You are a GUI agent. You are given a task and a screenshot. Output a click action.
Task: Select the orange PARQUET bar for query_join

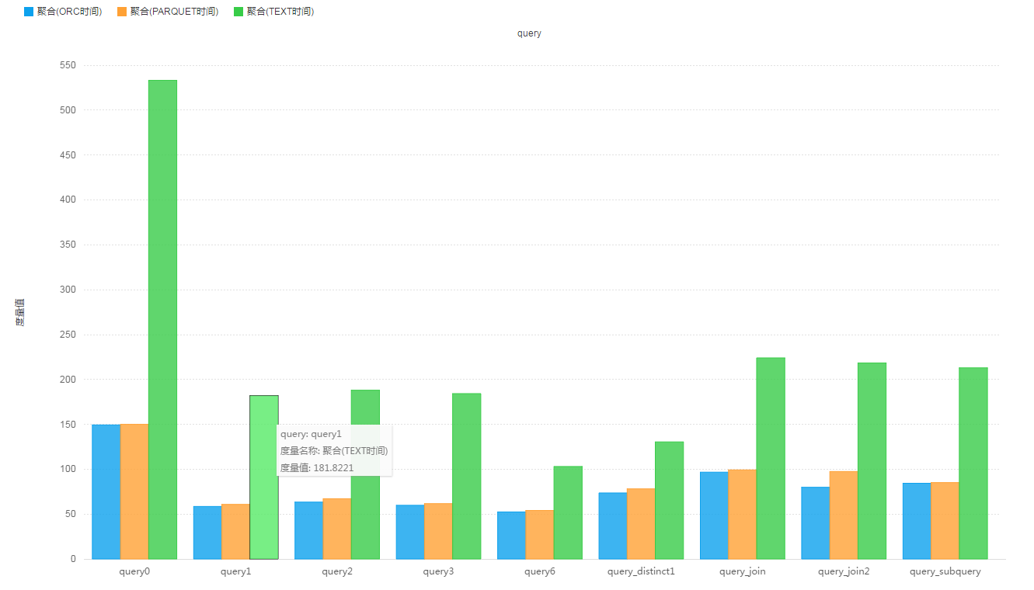pyautogui.click(x=743, y=514)
